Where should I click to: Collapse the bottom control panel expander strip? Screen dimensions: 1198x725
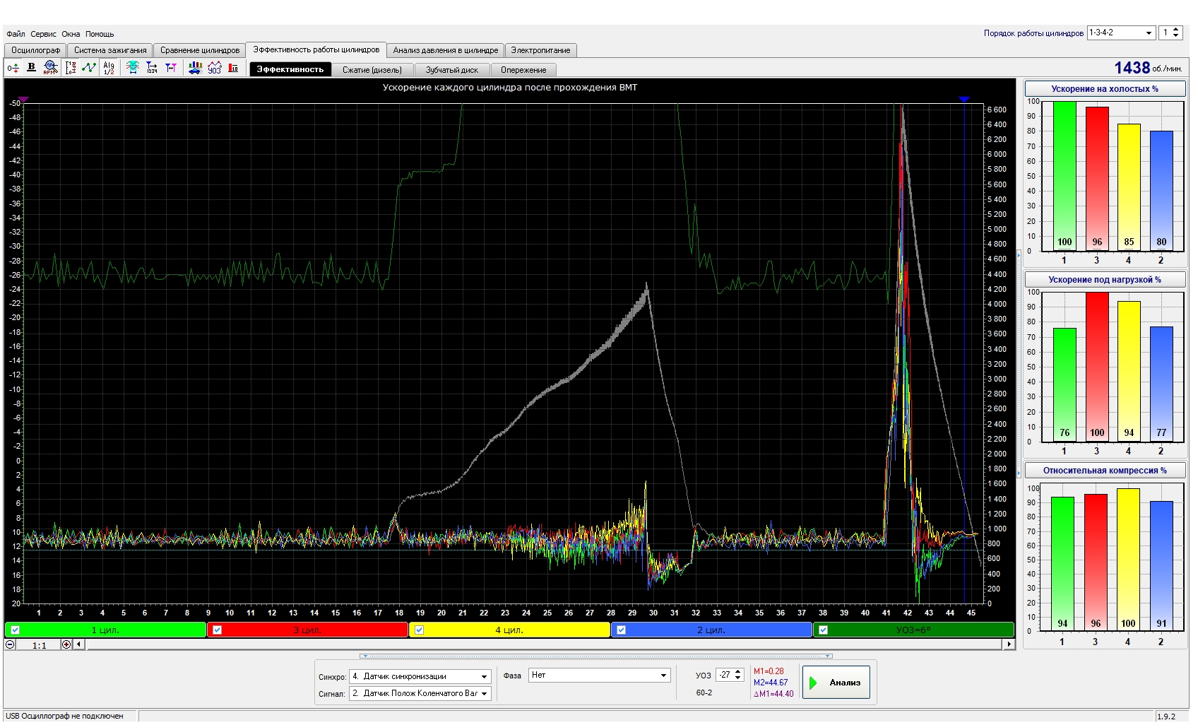596,656
